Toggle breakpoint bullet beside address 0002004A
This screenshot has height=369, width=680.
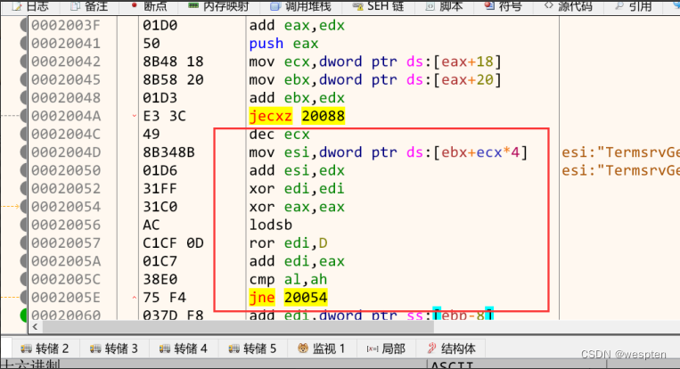point(22,116)
